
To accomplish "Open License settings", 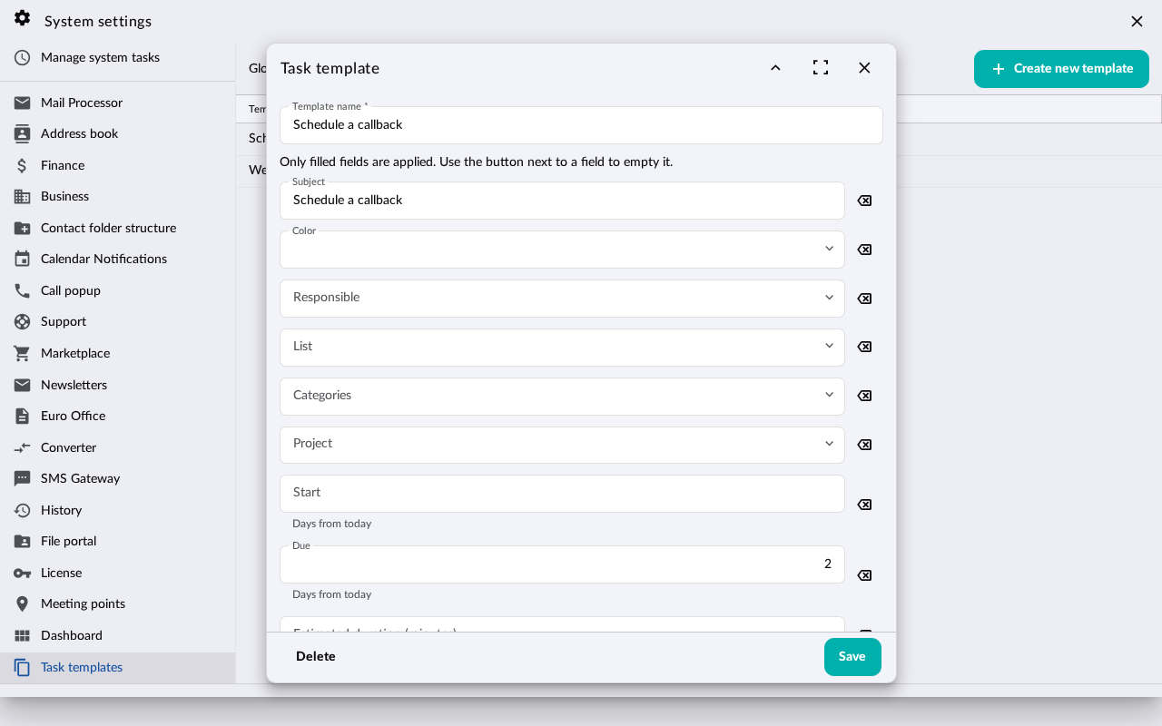I will pyautogui.click(x=118, y=574).
